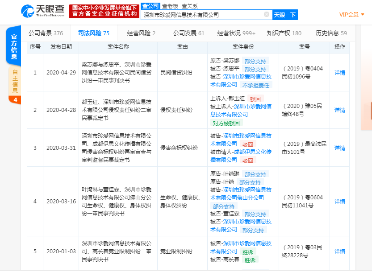The height and width of the screenshot is (272, 372).
Task: Click case name 侵害商标权纠纷再审审查 ruling
Action: 117,148
